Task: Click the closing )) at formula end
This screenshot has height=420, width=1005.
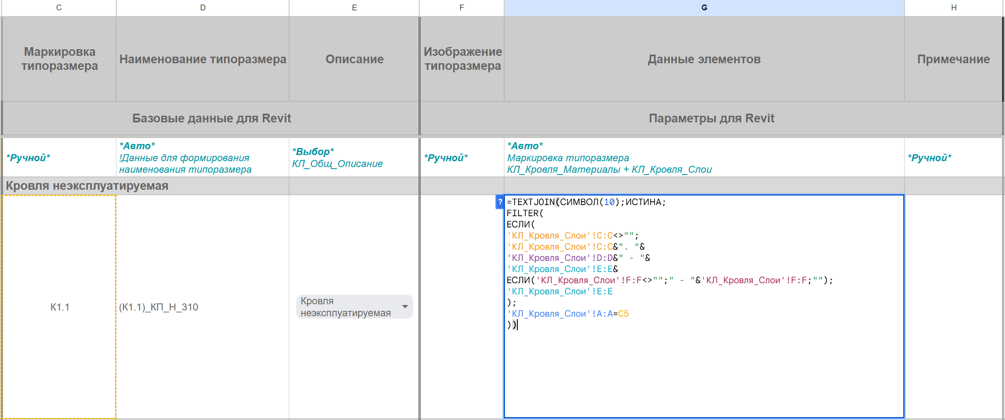Action: tap(512, 325)
